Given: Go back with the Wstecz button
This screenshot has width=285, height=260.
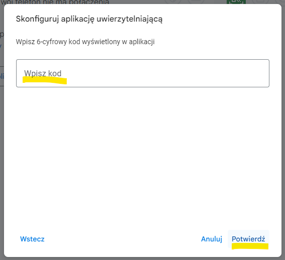Looking at the screenshot, I should pyautogui.click(x=32, y=239).
